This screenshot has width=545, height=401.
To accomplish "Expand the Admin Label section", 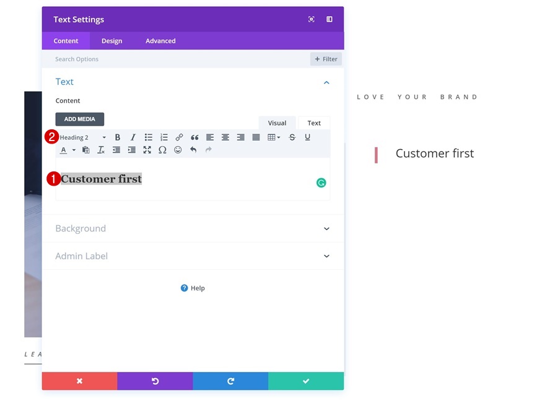I will (193, 256).
